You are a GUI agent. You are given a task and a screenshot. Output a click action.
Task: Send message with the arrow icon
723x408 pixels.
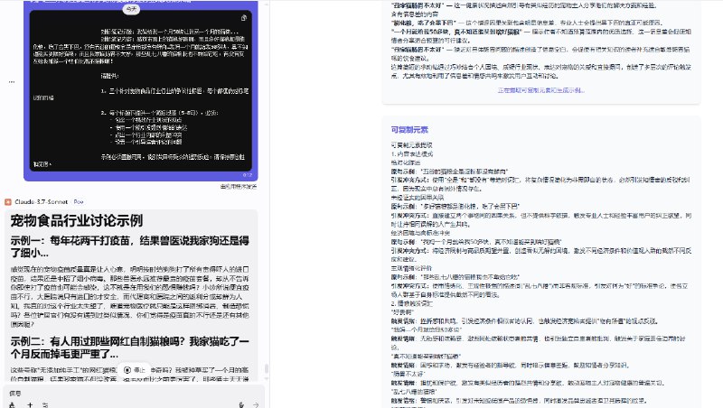point(256,405)
